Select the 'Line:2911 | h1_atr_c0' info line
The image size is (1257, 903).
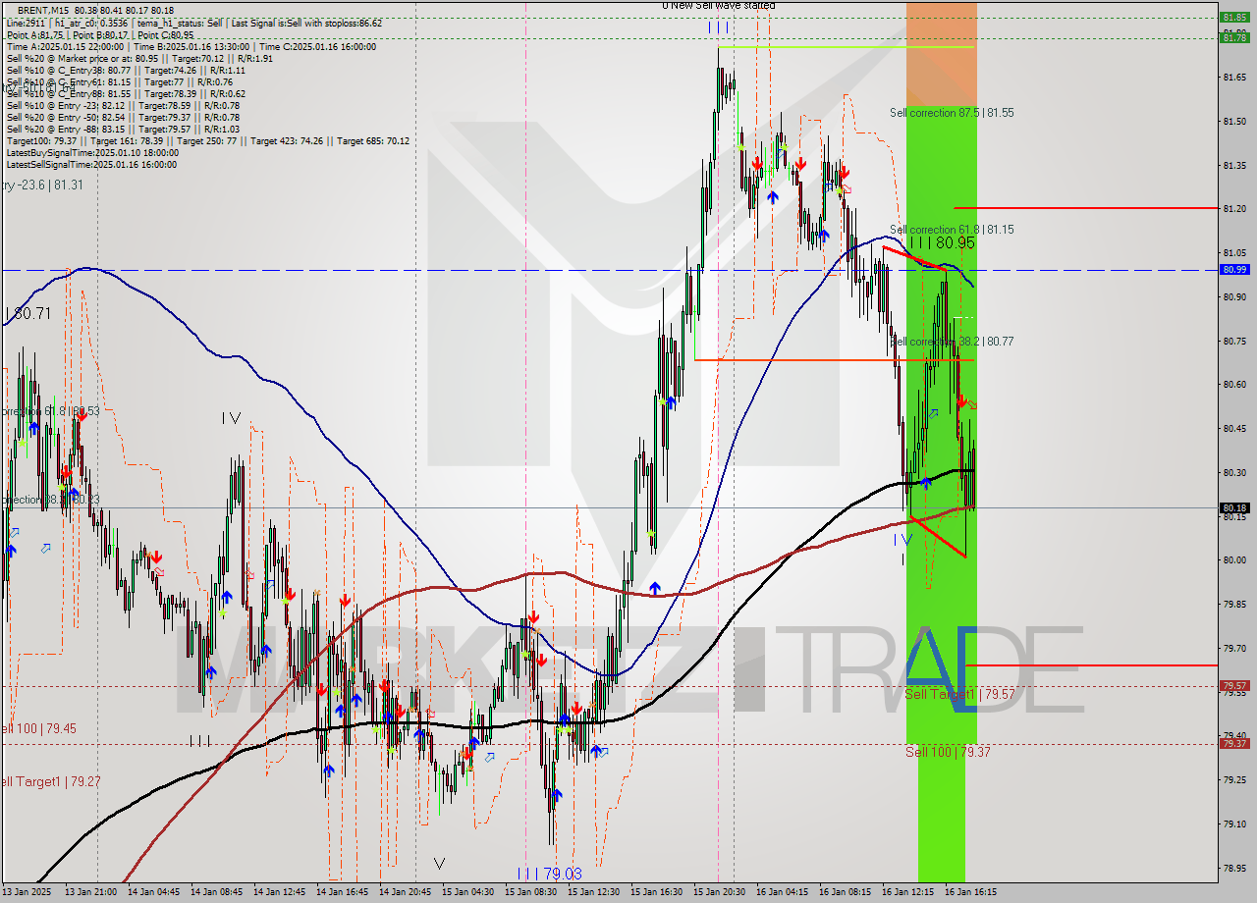coord(194,23)
